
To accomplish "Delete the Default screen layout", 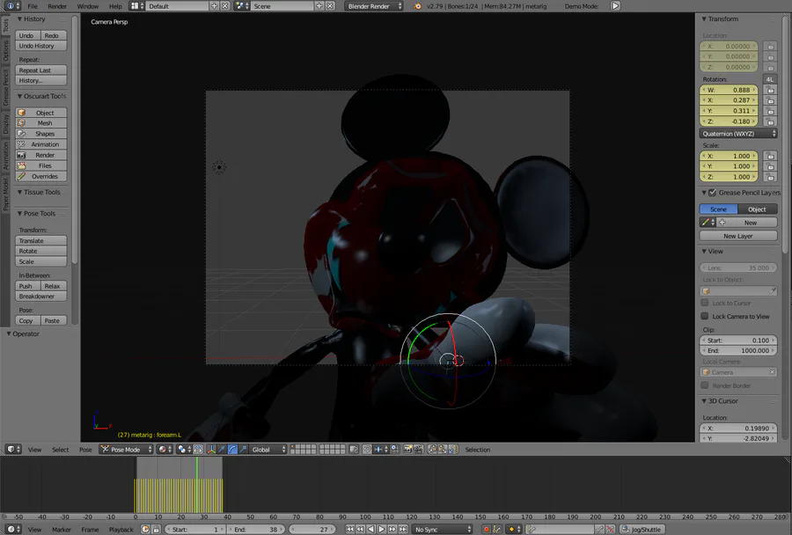I will coord(224,6).
